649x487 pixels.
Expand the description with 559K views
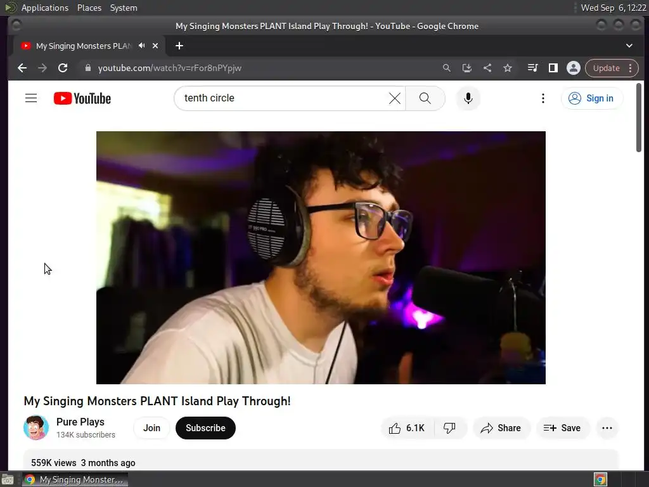(321, 460)
